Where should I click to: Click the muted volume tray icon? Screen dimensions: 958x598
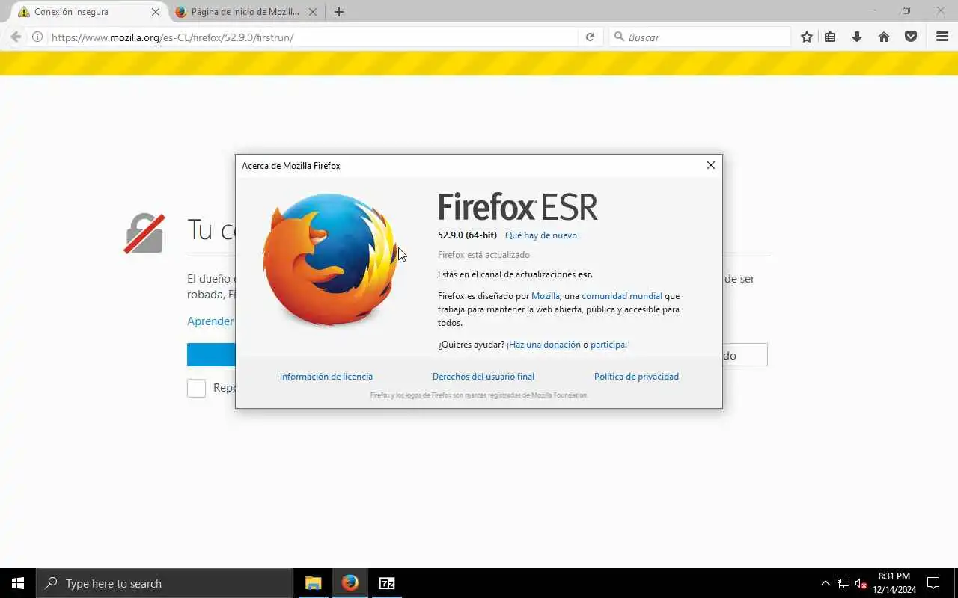(x=861, y=583)
